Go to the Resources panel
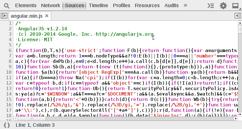 pos(147,5)
